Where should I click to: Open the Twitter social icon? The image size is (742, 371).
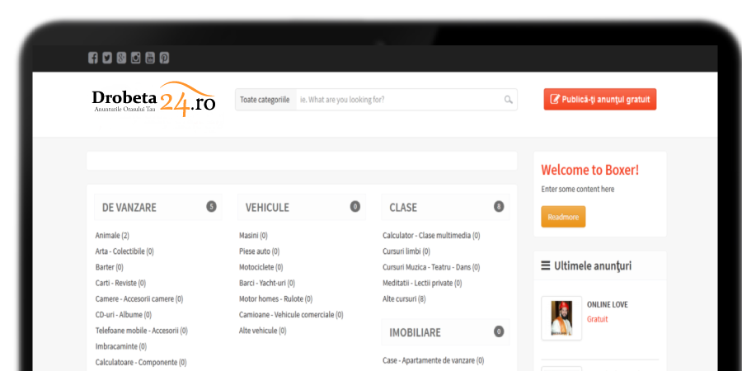pos(107,59)
